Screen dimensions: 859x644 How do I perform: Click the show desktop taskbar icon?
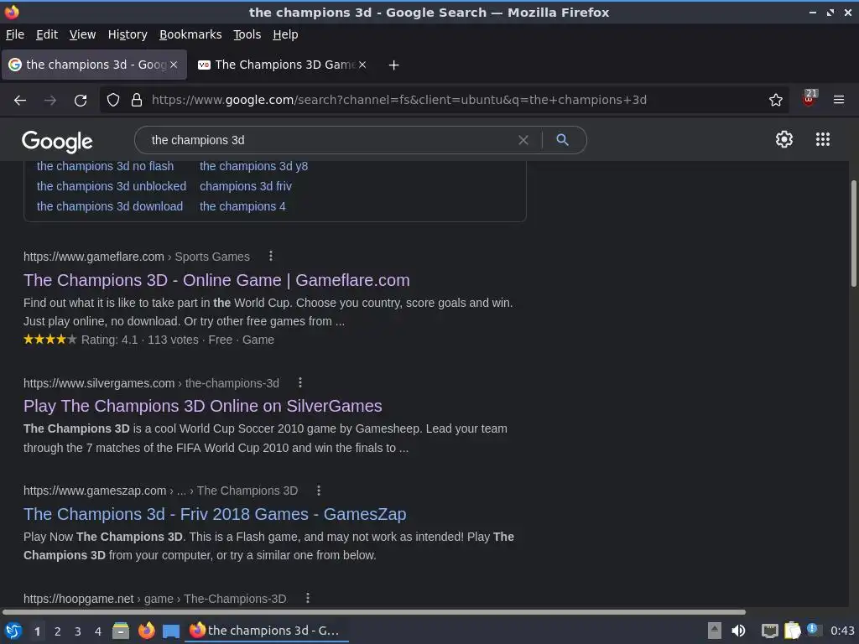171,631
